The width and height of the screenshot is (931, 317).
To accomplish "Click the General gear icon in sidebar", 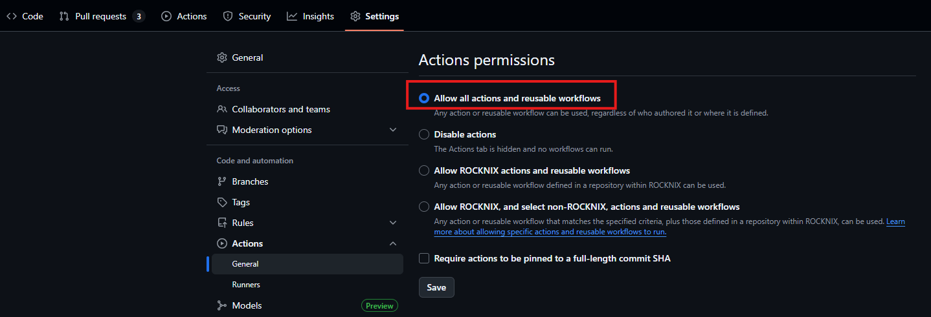I will (x=222, y=57).
